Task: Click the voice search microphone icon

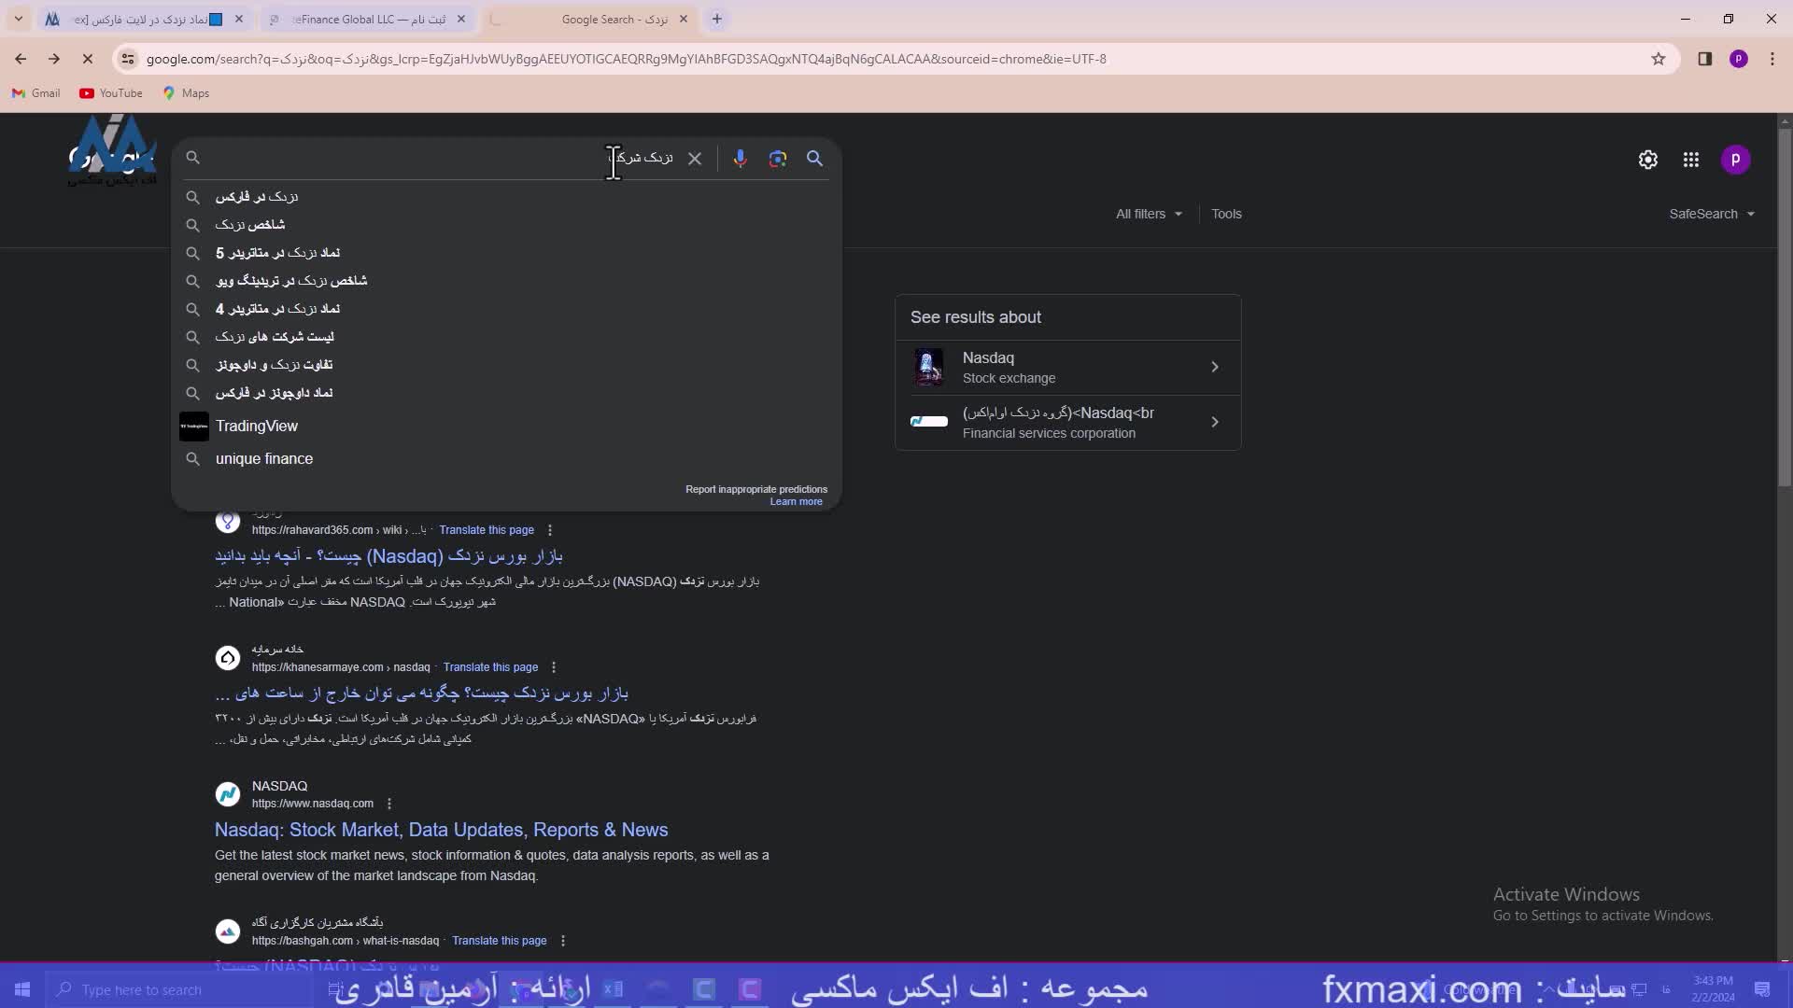Action: 740,159
